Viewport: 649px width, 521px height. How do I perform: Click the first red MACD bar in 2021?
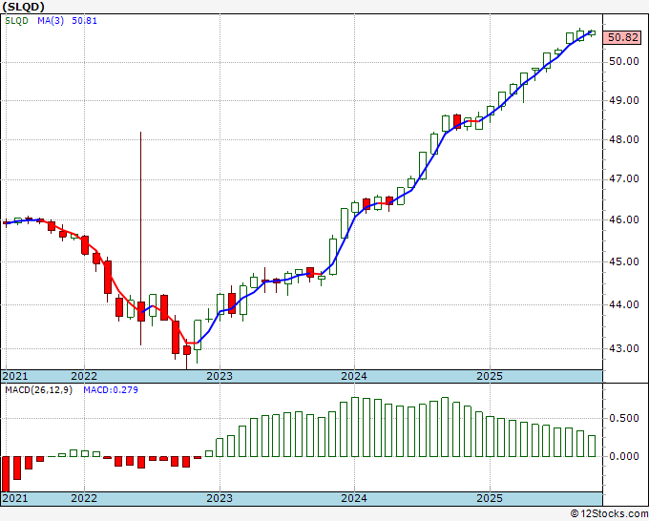point(6,474)
